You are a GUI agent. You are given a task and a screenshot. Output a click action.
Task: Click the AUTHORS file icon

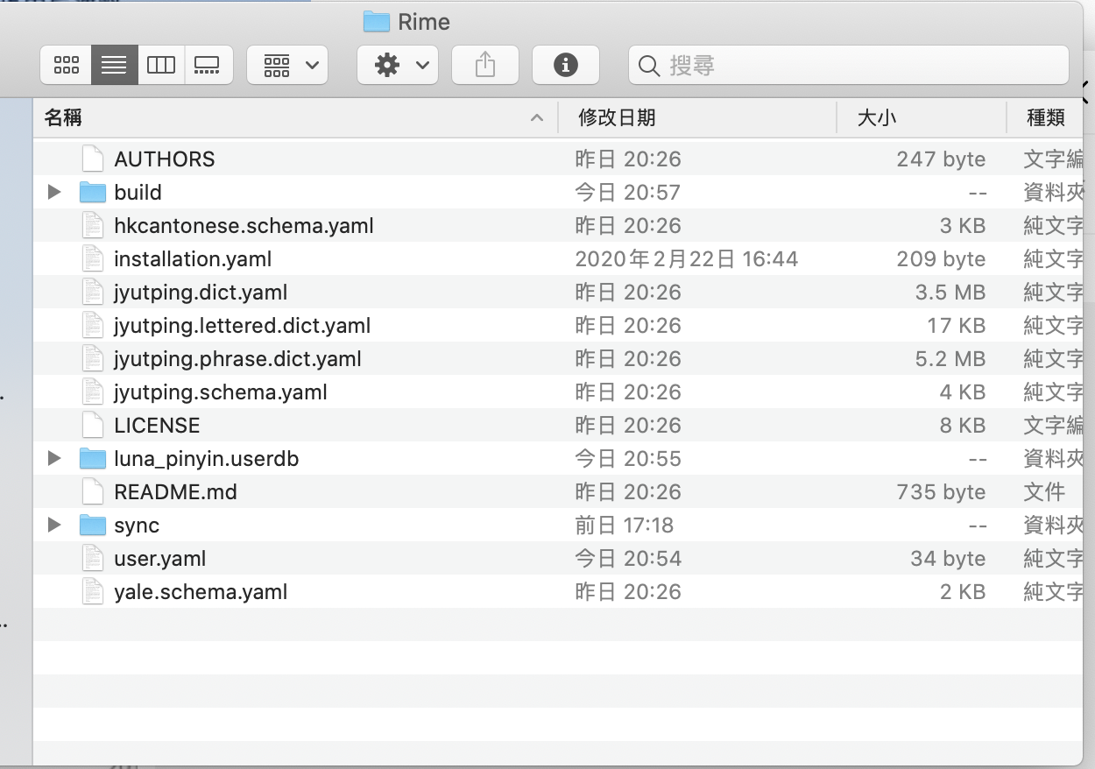pos(93,159)
